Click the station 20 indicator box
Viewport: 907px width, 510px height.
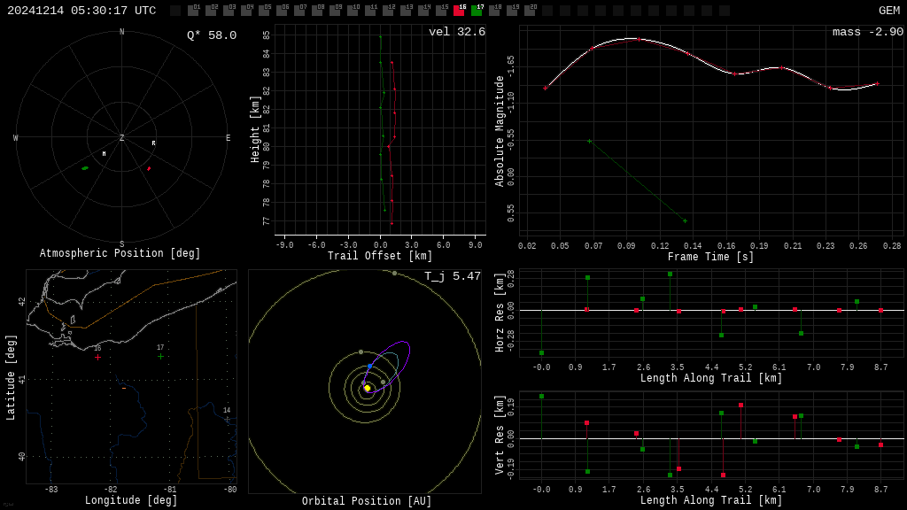(x=530, y=11)
